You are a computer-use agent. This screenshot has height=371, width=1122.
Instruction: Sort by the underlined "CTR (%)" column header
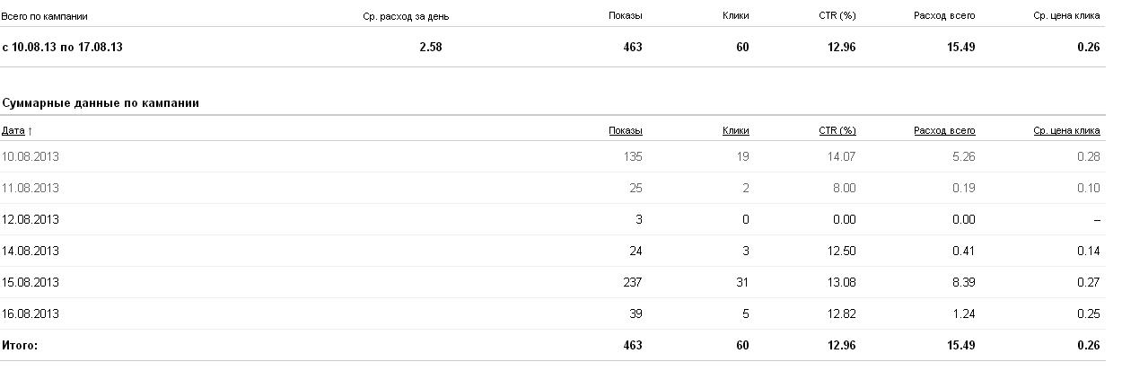click(837, 131)
